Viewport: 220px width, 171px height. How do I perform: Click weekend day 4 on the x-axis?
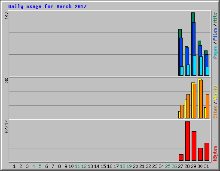34,166
